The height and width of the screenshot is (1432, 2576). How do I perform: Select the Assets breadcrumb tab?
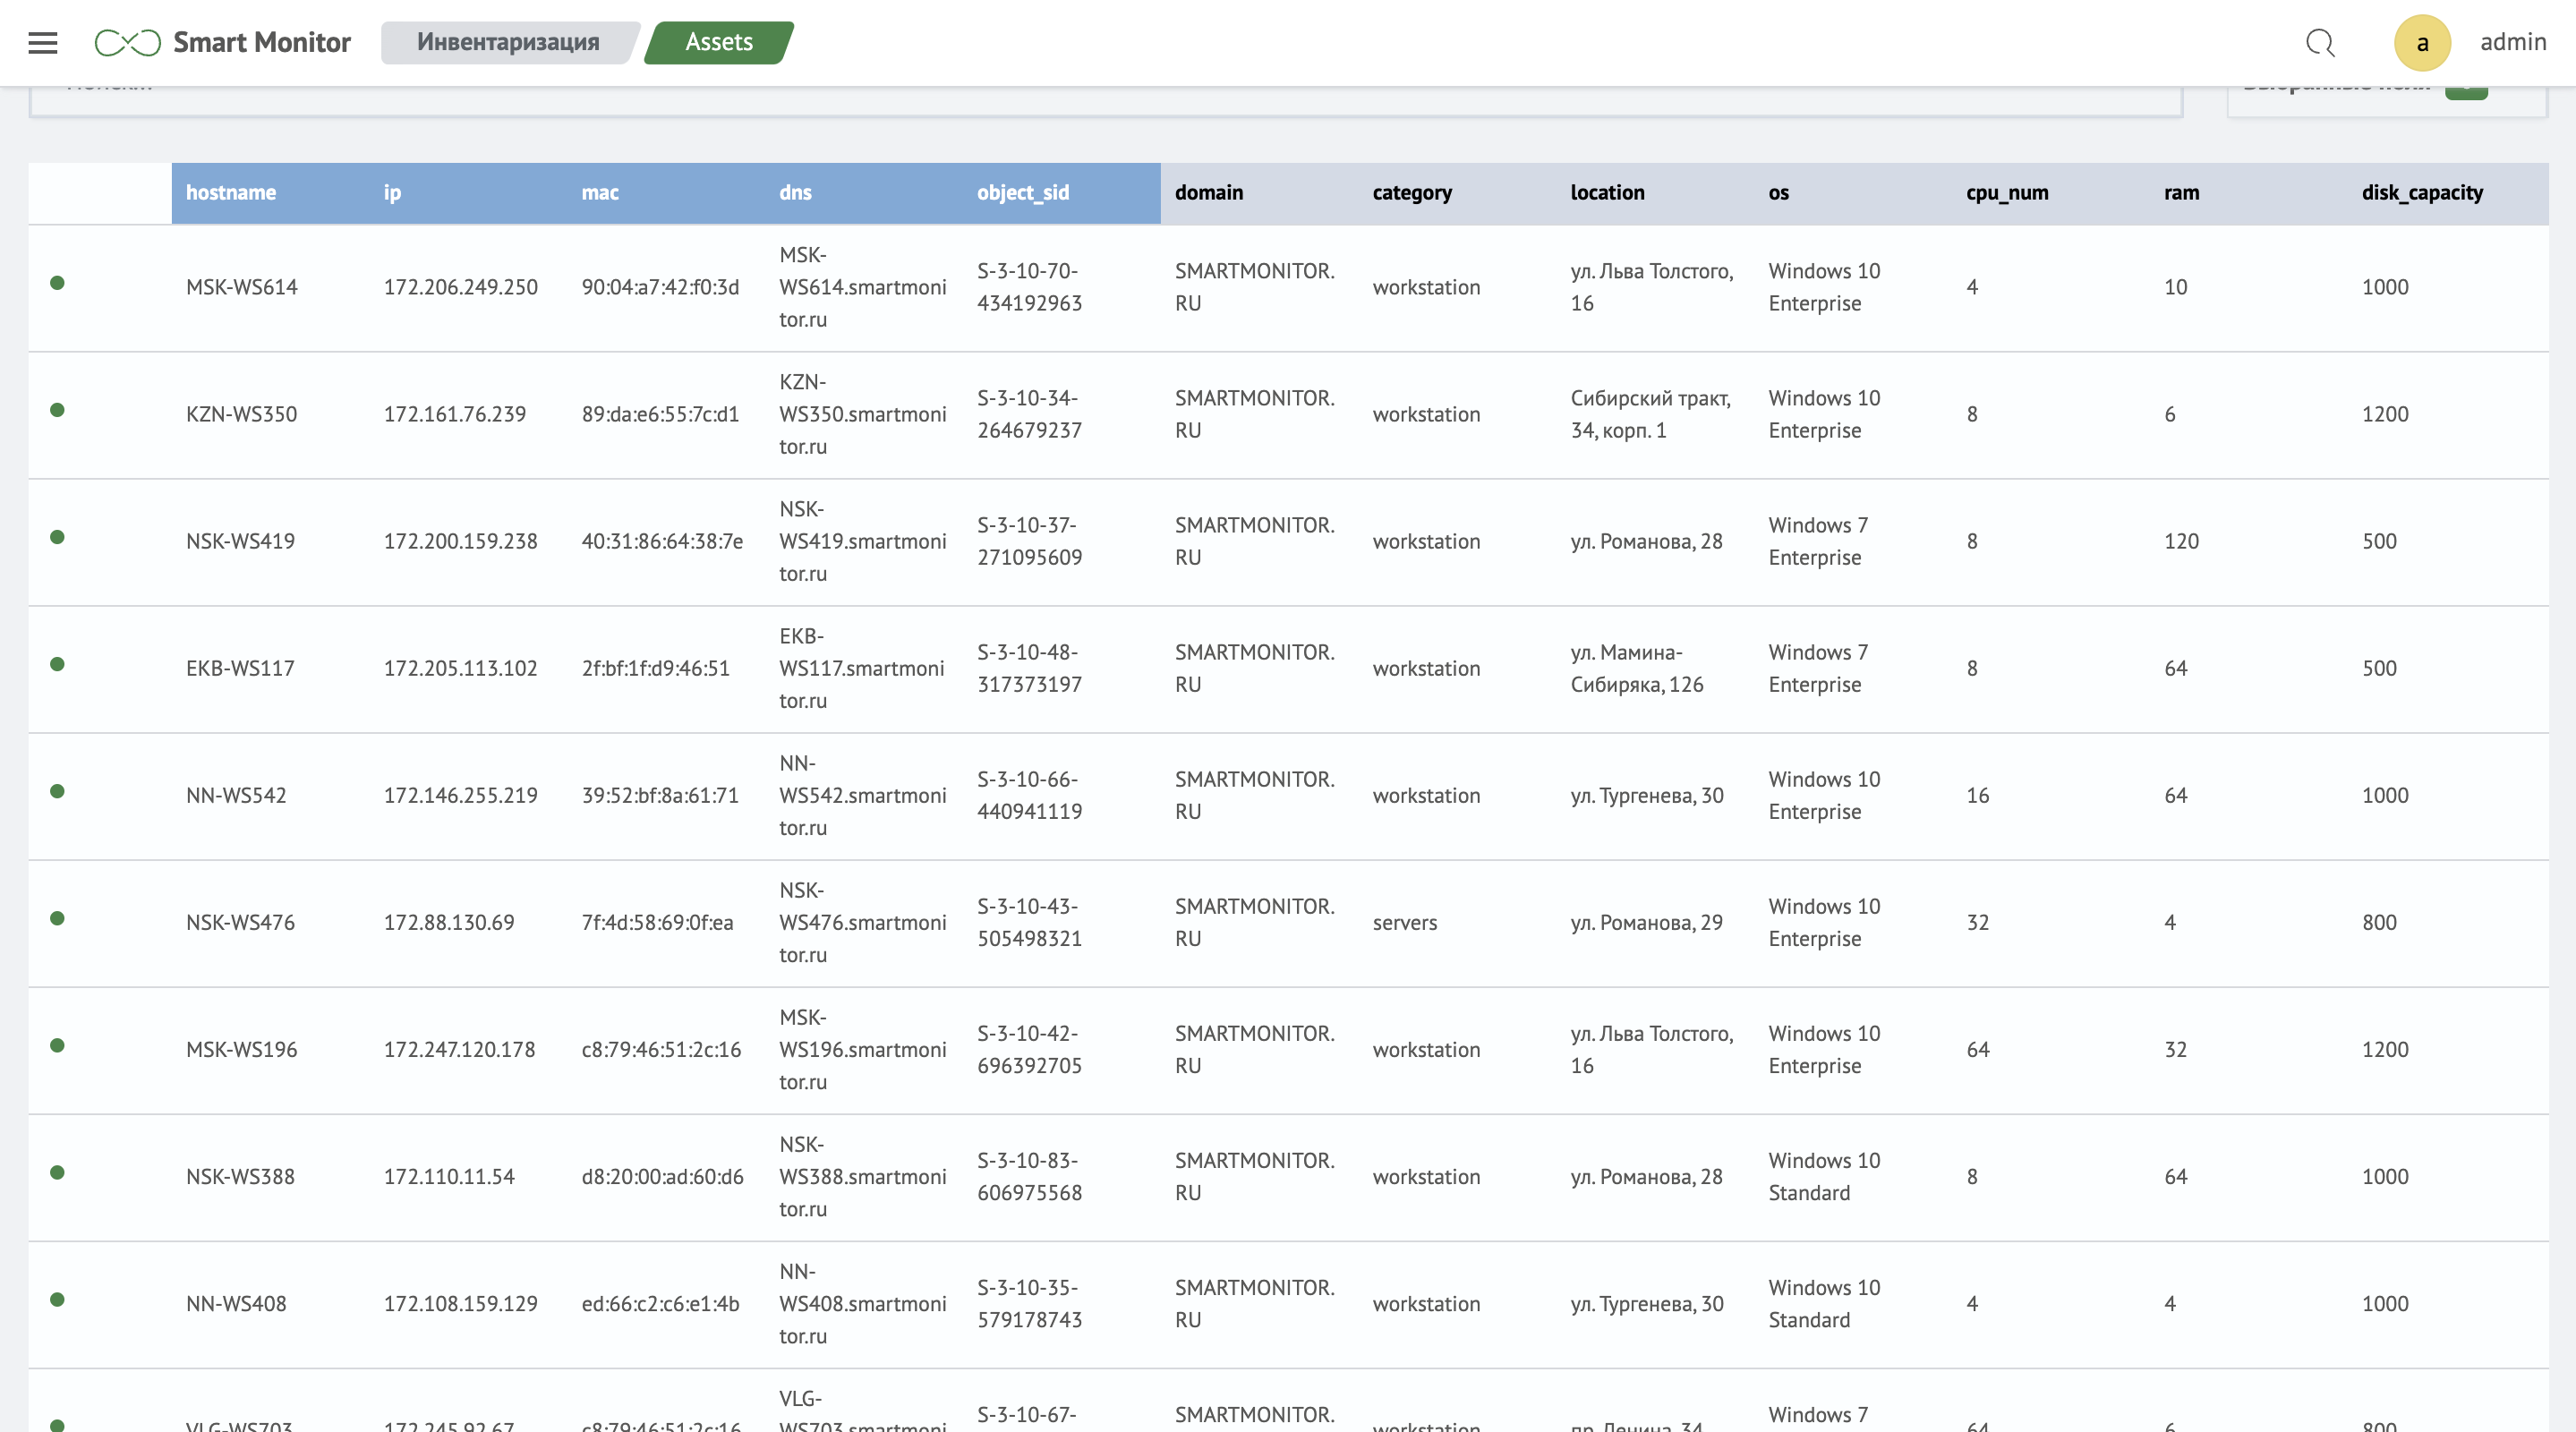(x=718, y=42)
